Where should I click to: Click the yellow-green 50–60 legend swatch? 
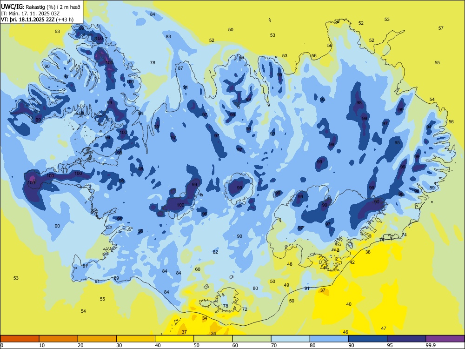pos(213,339)
